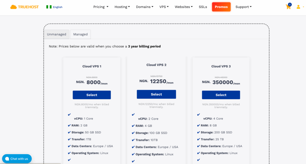306x164 pixels.
Task: Select the Cloud VPS 2 plan
Action: coord(156,94)
